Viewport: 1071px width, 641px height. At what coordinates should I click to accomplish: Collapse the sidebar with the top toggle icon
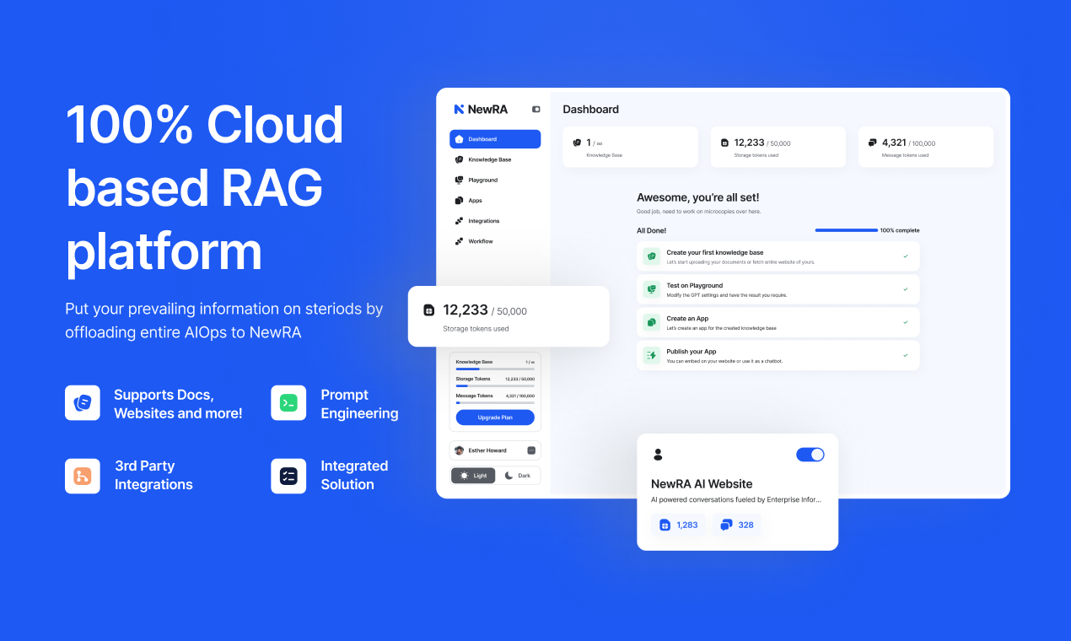(535, 109)
